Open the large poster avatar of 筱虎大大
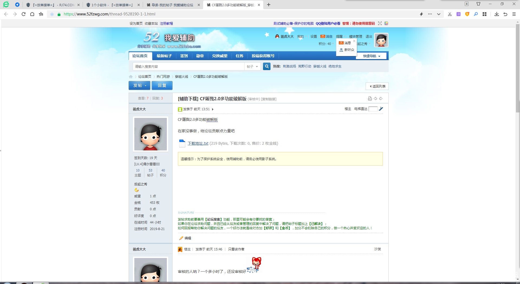 pyautogui.click(x=151, y=134)
